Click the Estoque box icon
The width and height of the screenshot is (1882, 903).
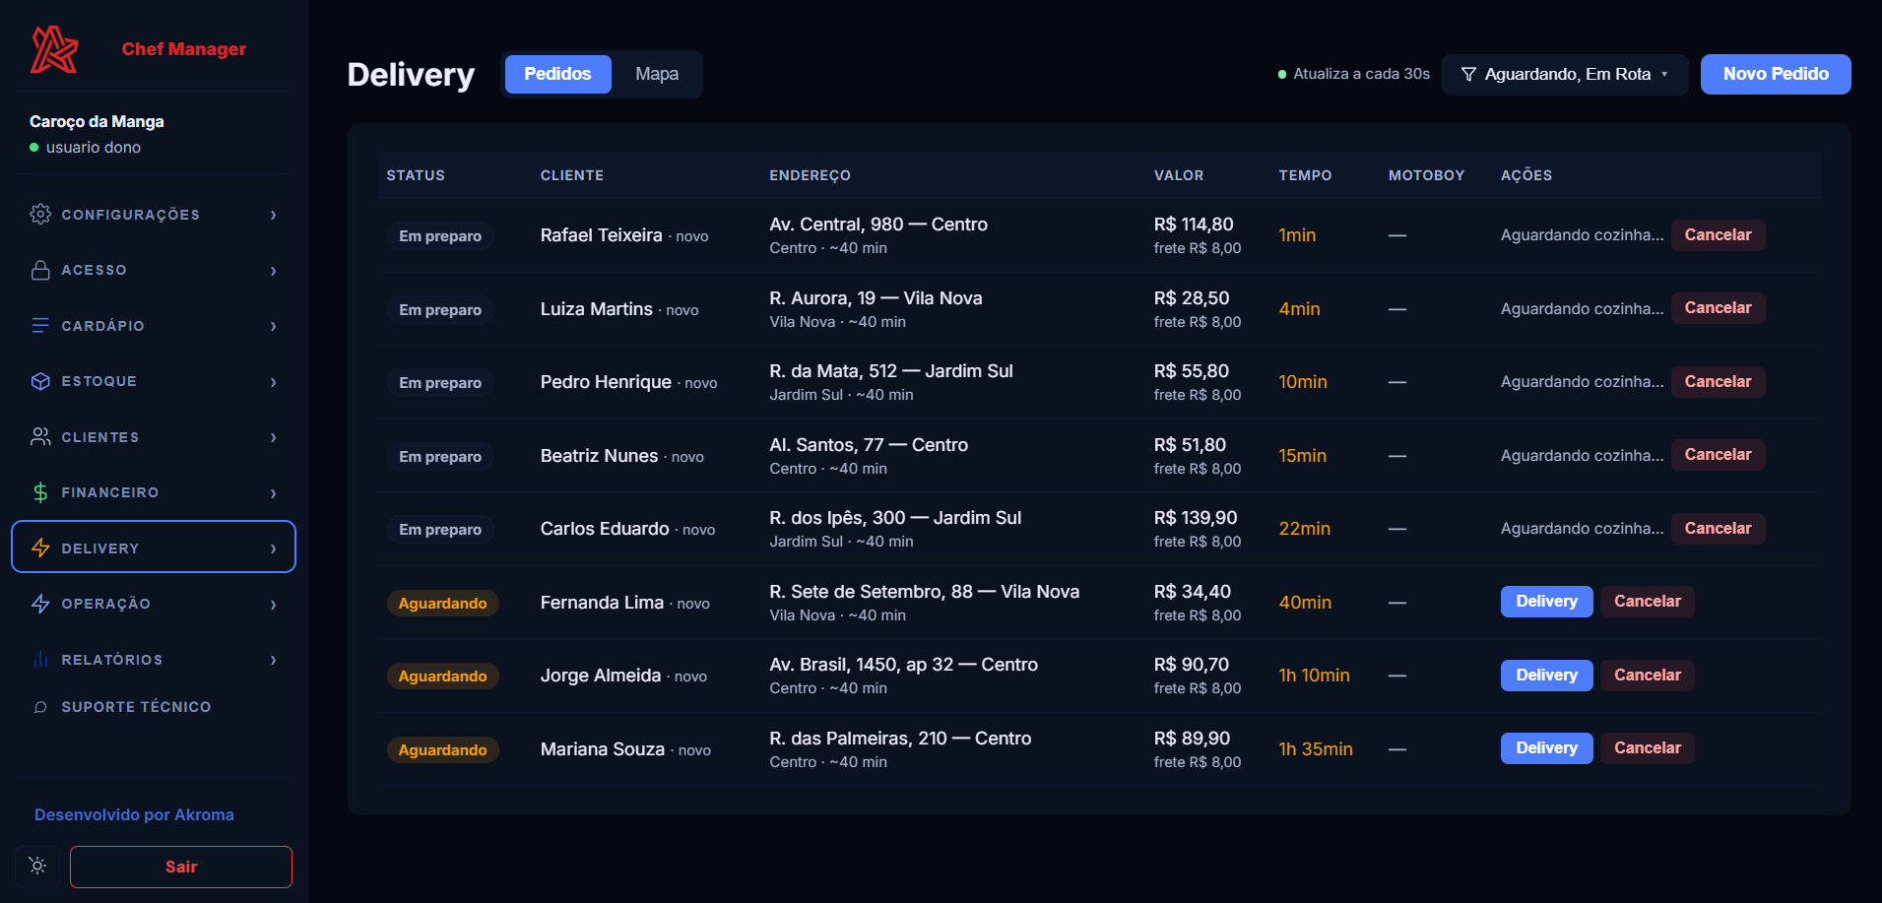point(40,381)
